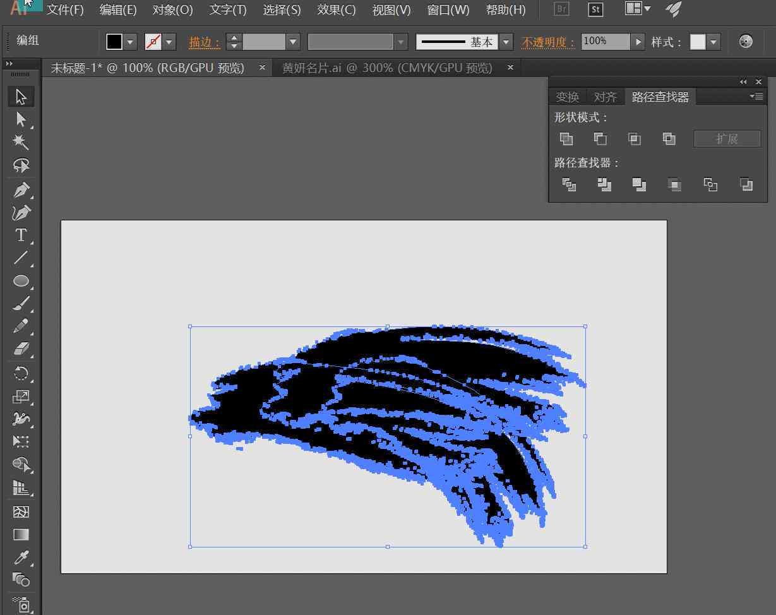Select the Gradient tool
776x615 pixels.
(x=21, y=535)
